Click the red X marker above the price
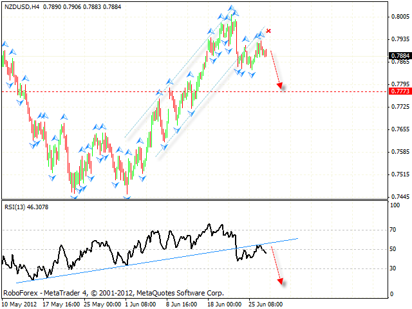 click(268, 31)
